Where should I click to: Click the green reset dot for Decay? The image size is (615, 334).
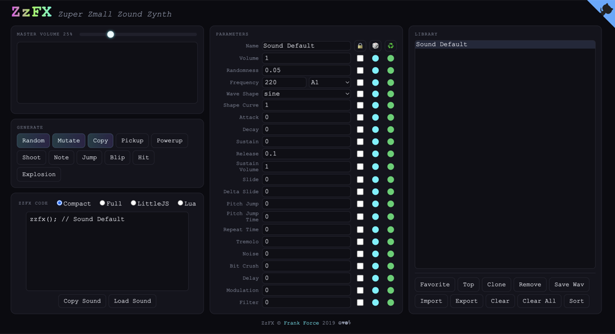point(391,130)
